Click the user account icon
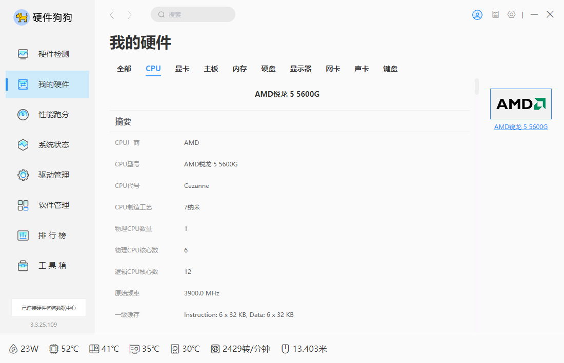The image size is (564, 363). (x=477, y=15)
